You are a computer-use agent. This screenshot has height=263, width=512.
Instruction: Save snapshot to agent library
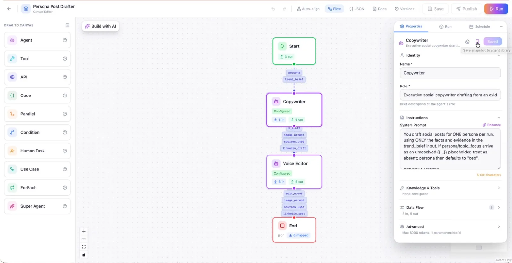[477, 42]
